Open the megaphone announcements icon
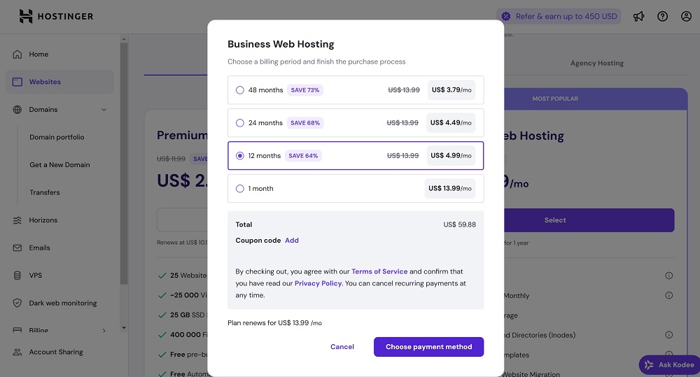 [638, 16]
